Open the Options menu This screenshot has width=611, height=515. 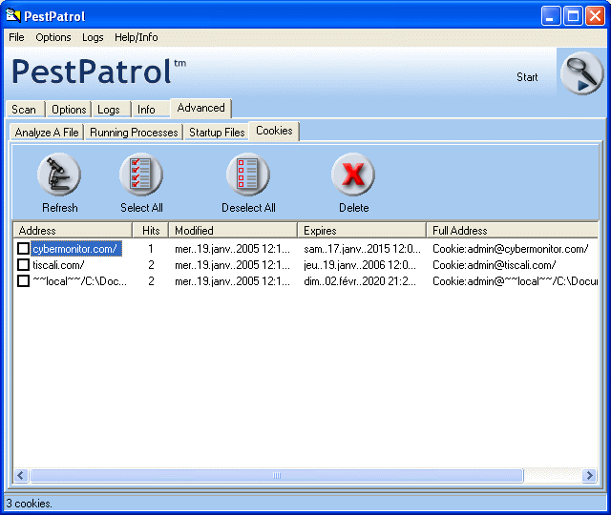click(x=53, y=37)
